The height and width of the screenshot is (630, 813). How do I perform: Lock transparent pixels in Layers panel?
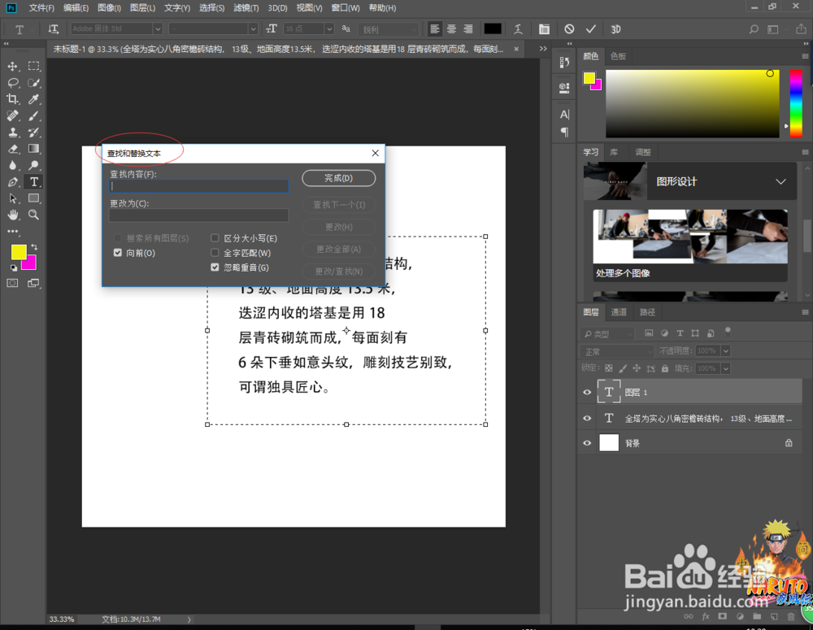(x=609, y=368)
